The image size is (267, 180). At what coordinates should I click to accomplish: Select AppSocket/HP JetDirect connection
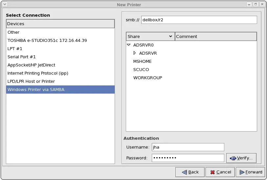pyautogui.click(x=60, y=65)
